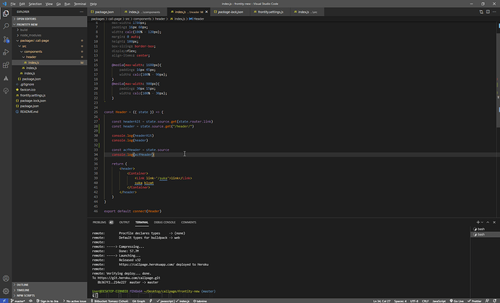Open the Source Control view
Screen dimensions: 500x303
[x=6, y=38]
